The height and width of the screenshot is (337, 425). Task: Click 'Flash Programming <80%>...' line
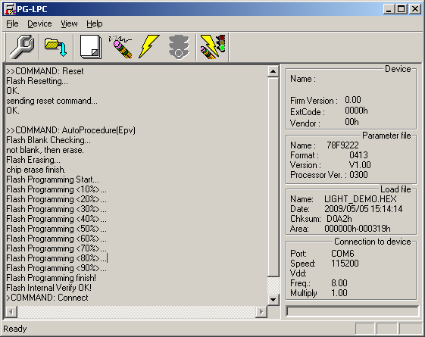[56, 258]
